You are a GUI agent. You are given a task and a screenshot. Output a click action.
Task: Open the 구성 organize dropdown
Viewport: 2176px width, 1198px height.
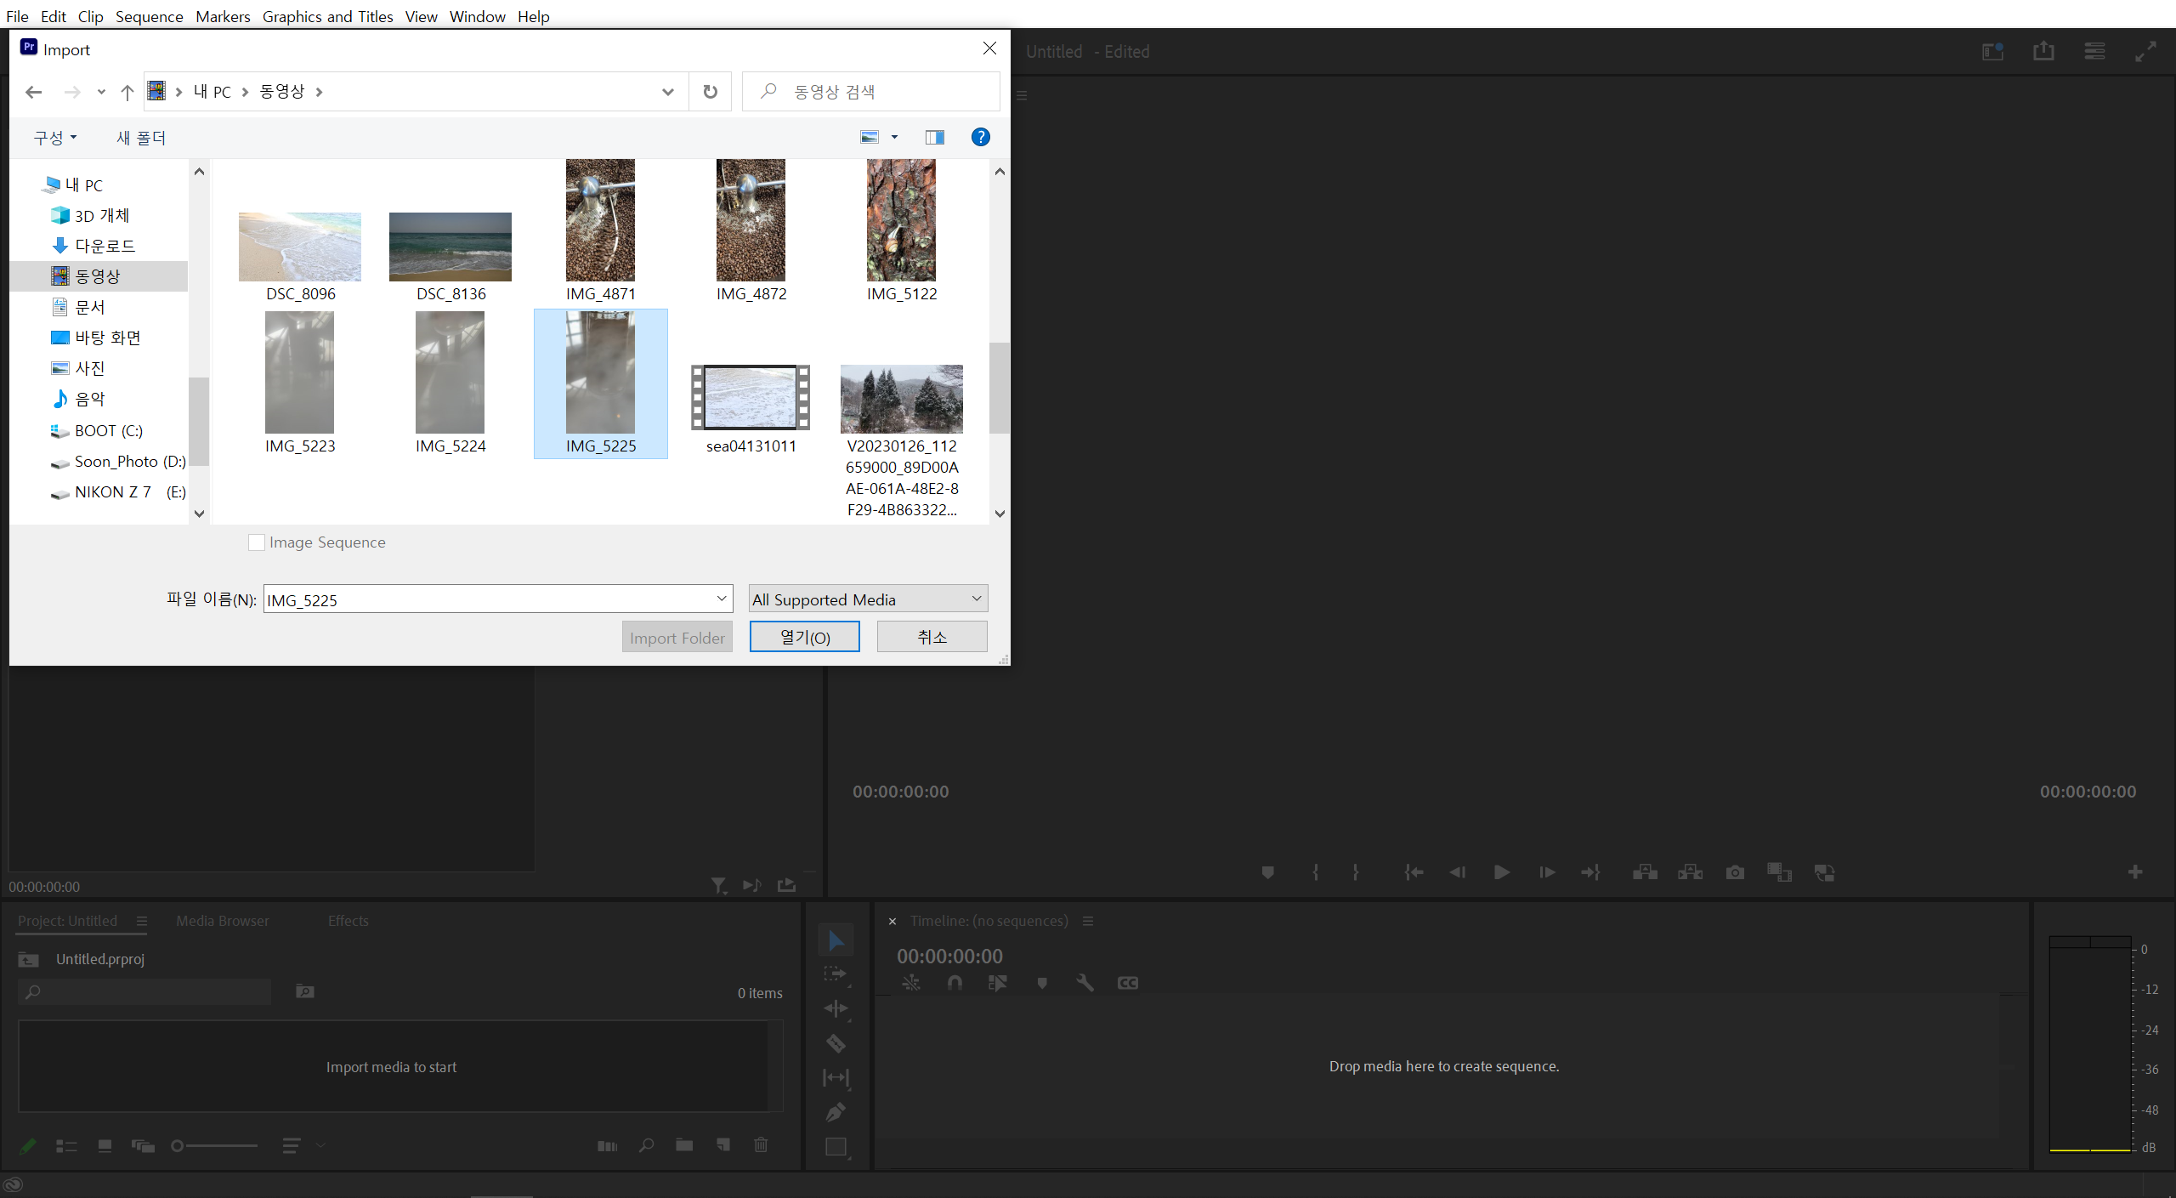pyautogui.click(x=55, y=138)
